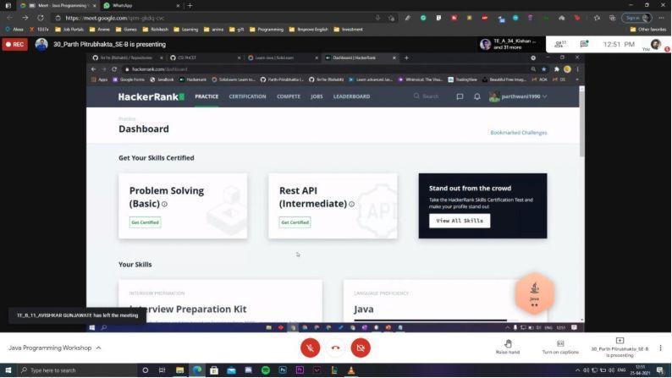The width and height of the screenshot is (672, 378).
Task: Open Meet more options three-dot menu
Action: pyautogui.click(x=660, y=348)
